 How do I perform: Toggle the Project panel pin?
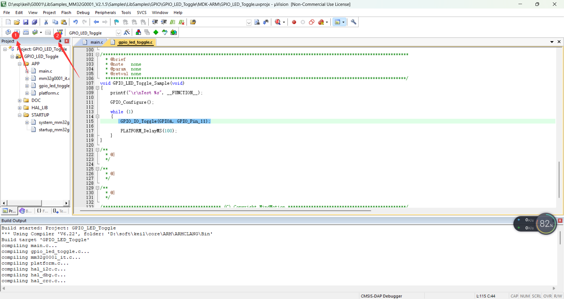click(60, 41)
